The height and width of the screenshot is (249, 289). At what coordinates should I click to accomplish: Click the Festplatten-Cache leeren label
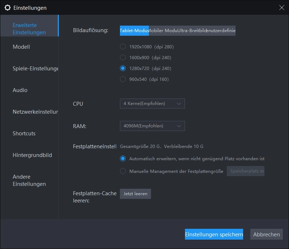[x=95, y=197]
